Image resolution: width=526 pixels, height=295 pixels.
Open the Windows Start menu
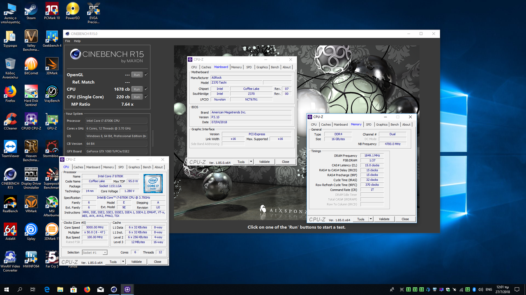pos(7,289)
